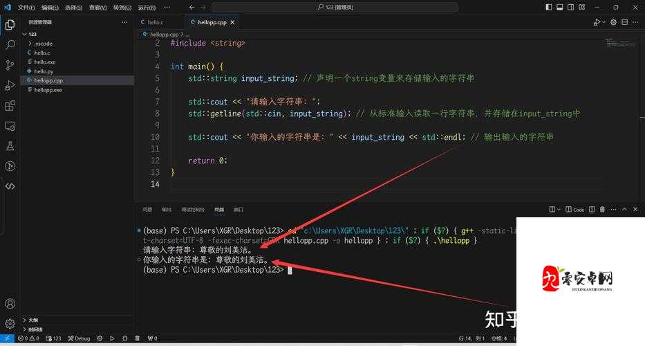
Task: Open the 编辑(E) menu
Action: tap(50, 8)
